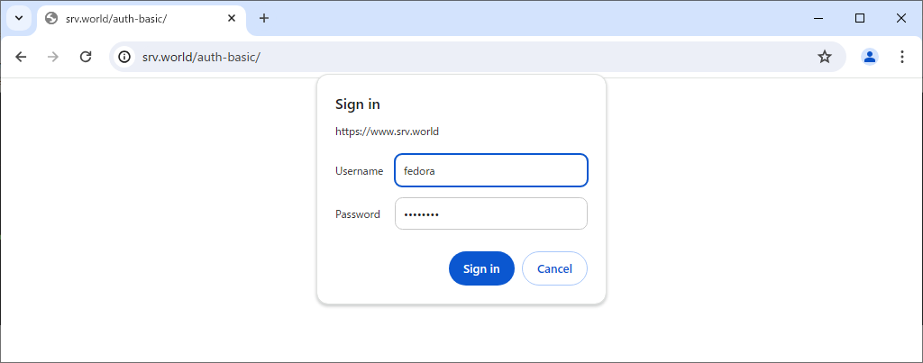Screen dimensions: 923x363
Task: Open a new tab with plus button
Action: click(x=264, y=18)
